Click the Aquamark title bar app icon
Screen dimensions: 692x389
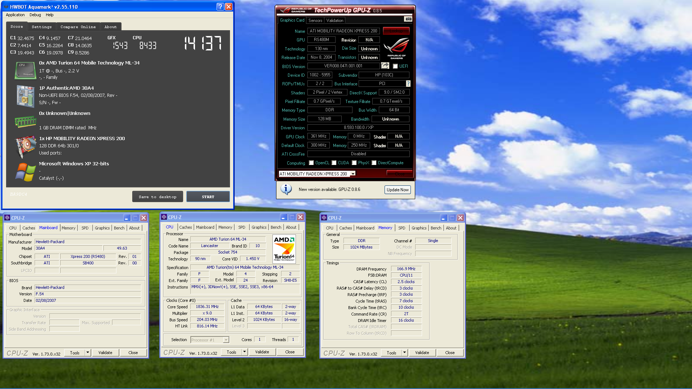6,6
